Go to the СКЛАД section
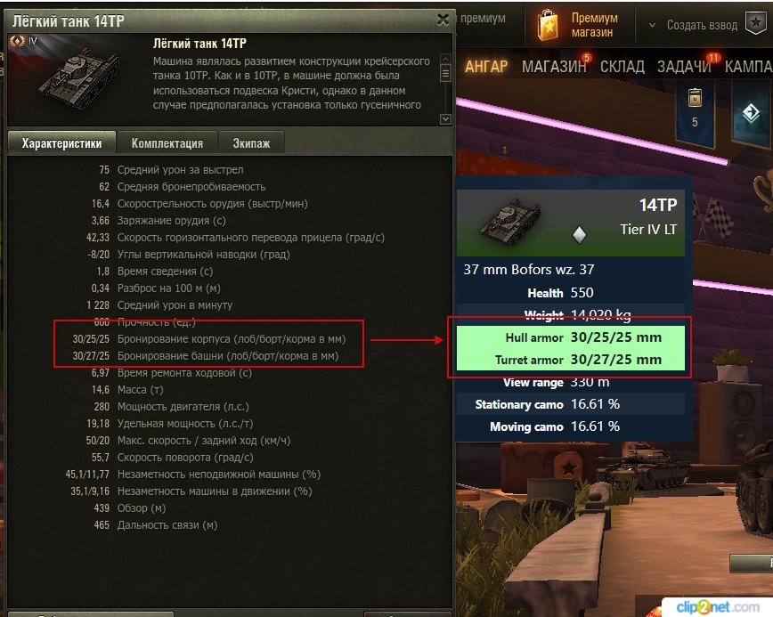 (x=622, y=67)
